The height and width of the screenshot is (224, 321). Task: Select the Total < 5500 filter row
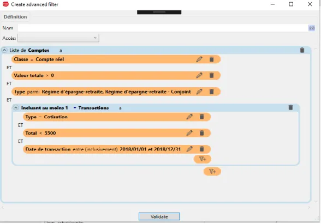coord(117,133)
